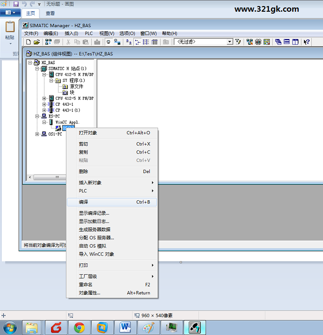Click the yellow configuration icon in toolbar
This screenshot has height=335, width=323.
coord(266,42)
